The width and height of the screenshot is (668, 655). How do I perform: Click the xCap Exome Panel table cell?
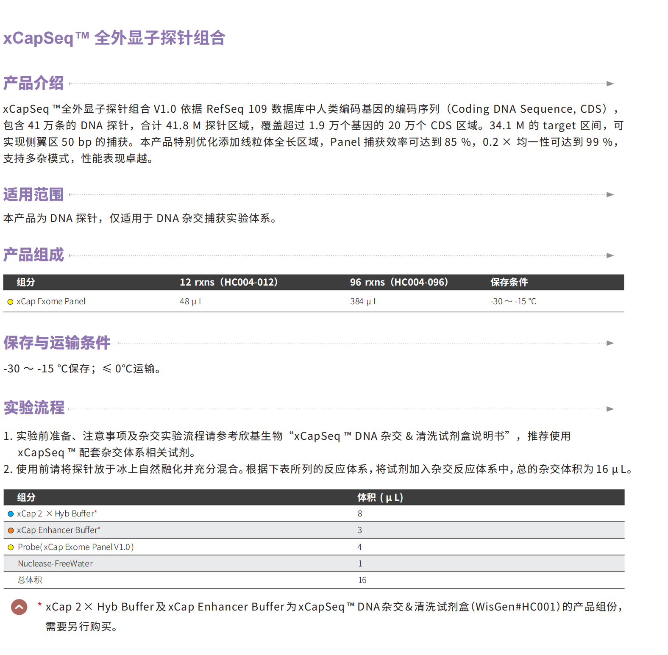click(x=51, y=301)
